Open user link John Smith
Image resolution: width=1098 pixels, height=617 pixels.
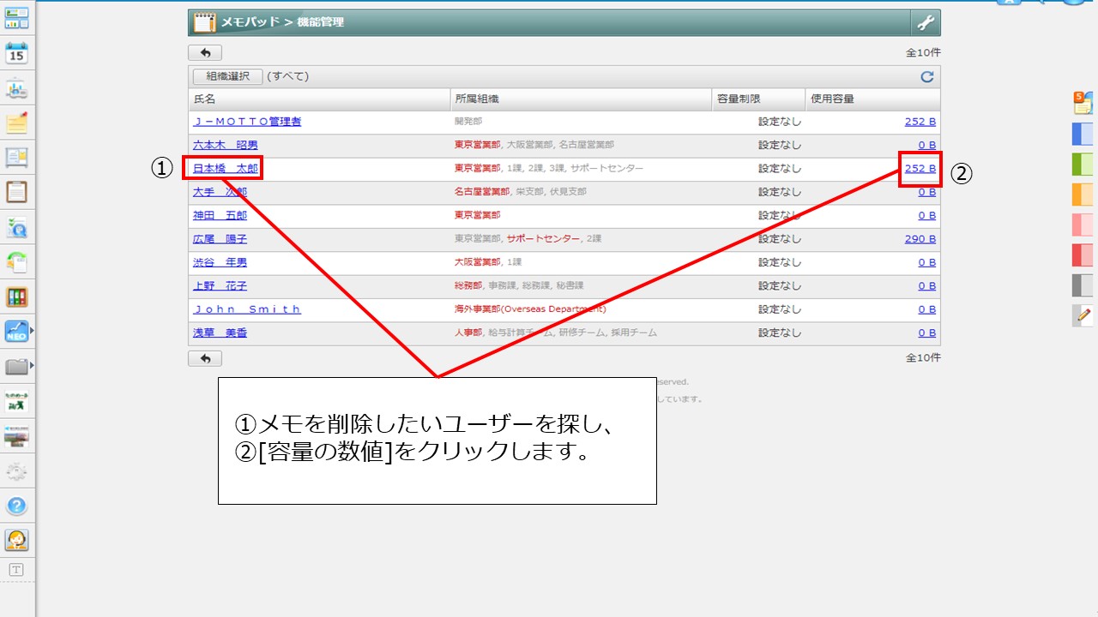[x=247, y=309]
